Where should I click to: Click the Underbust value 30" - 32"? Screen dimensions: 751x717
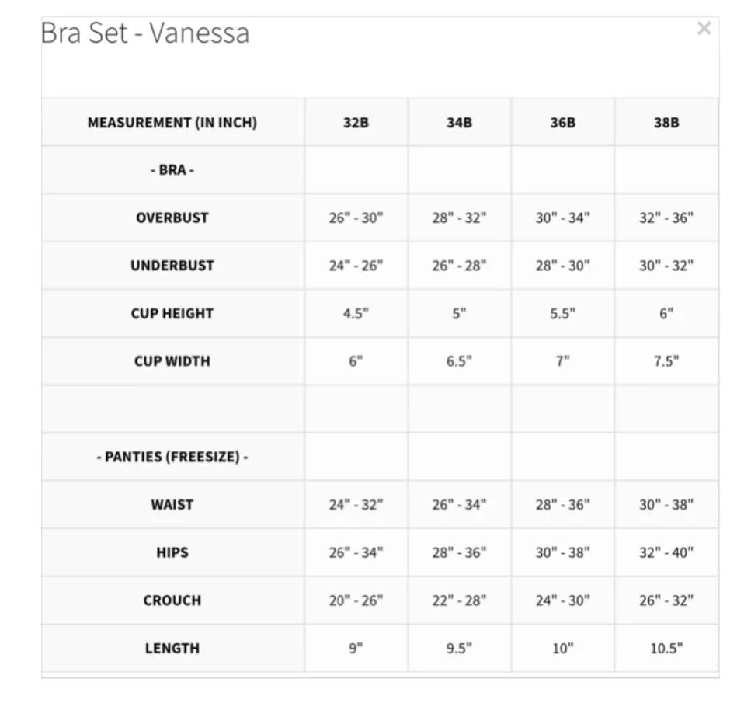[666, 266]
